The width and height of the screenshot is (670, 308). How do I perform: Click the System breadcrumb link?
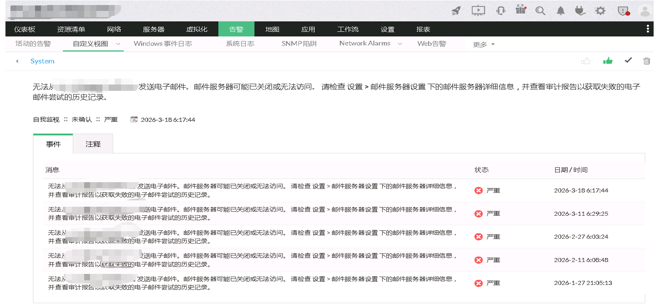pyautogui.click(x=42, y=61)
